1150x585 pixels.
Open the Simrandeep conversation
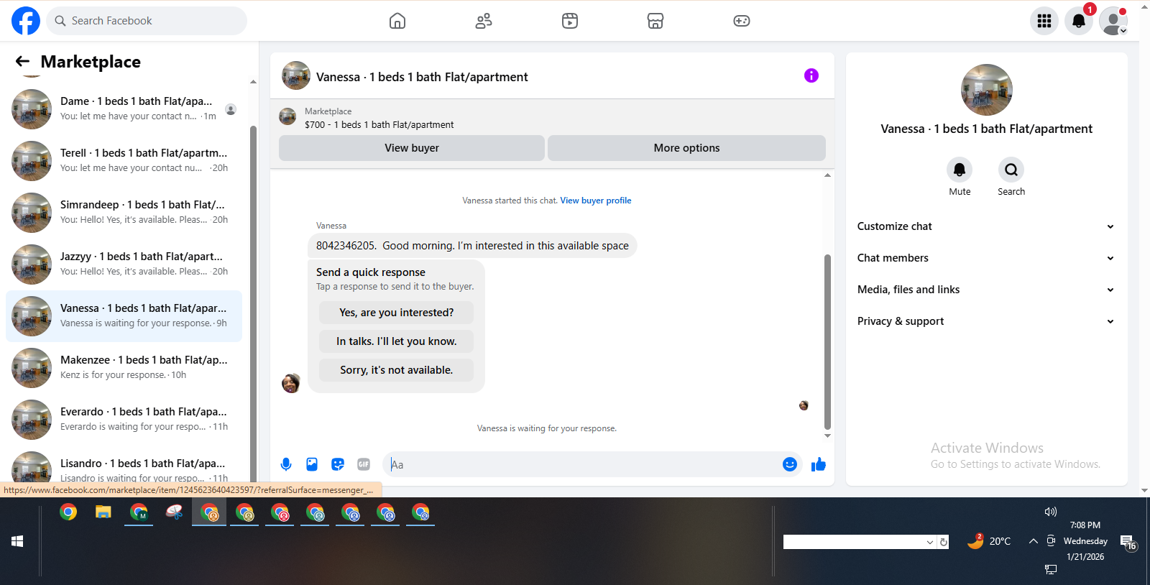pyautogui.click(x=124, y=213)
